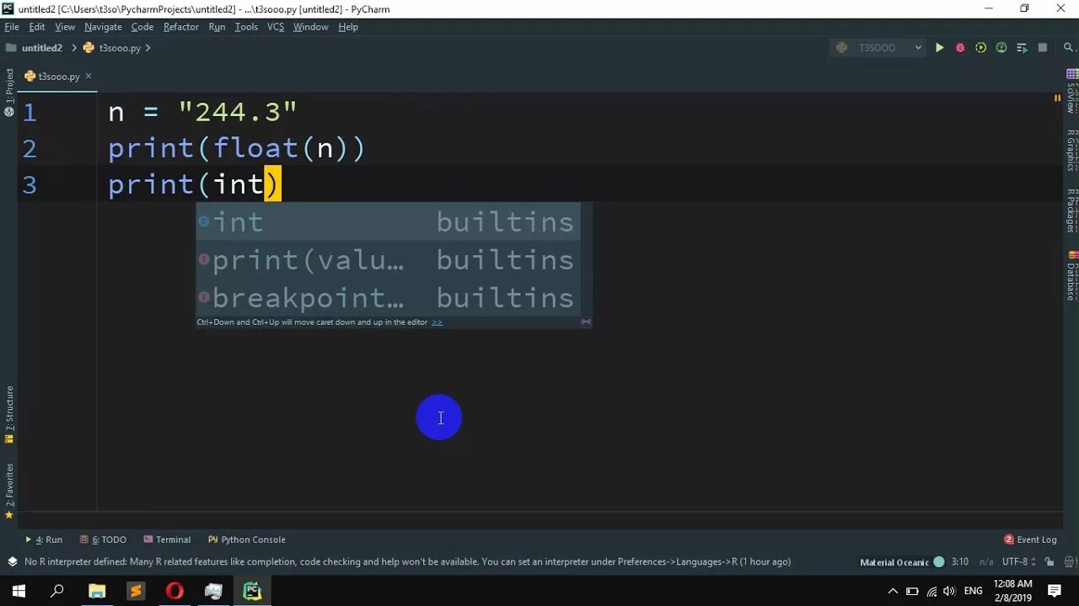The width and height of the screenshot is (1079, 606).
Task: Click the stop square icon
Action: tap(1043, 48)
